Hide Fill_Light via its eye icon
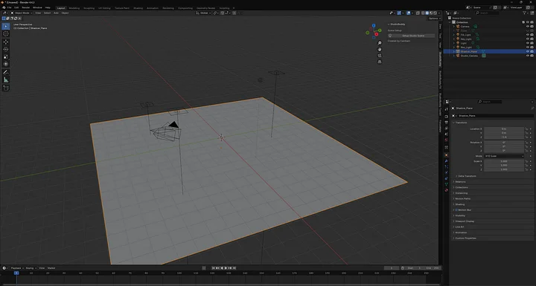Viewport: 536px width, 286px height. coord(528,35)
